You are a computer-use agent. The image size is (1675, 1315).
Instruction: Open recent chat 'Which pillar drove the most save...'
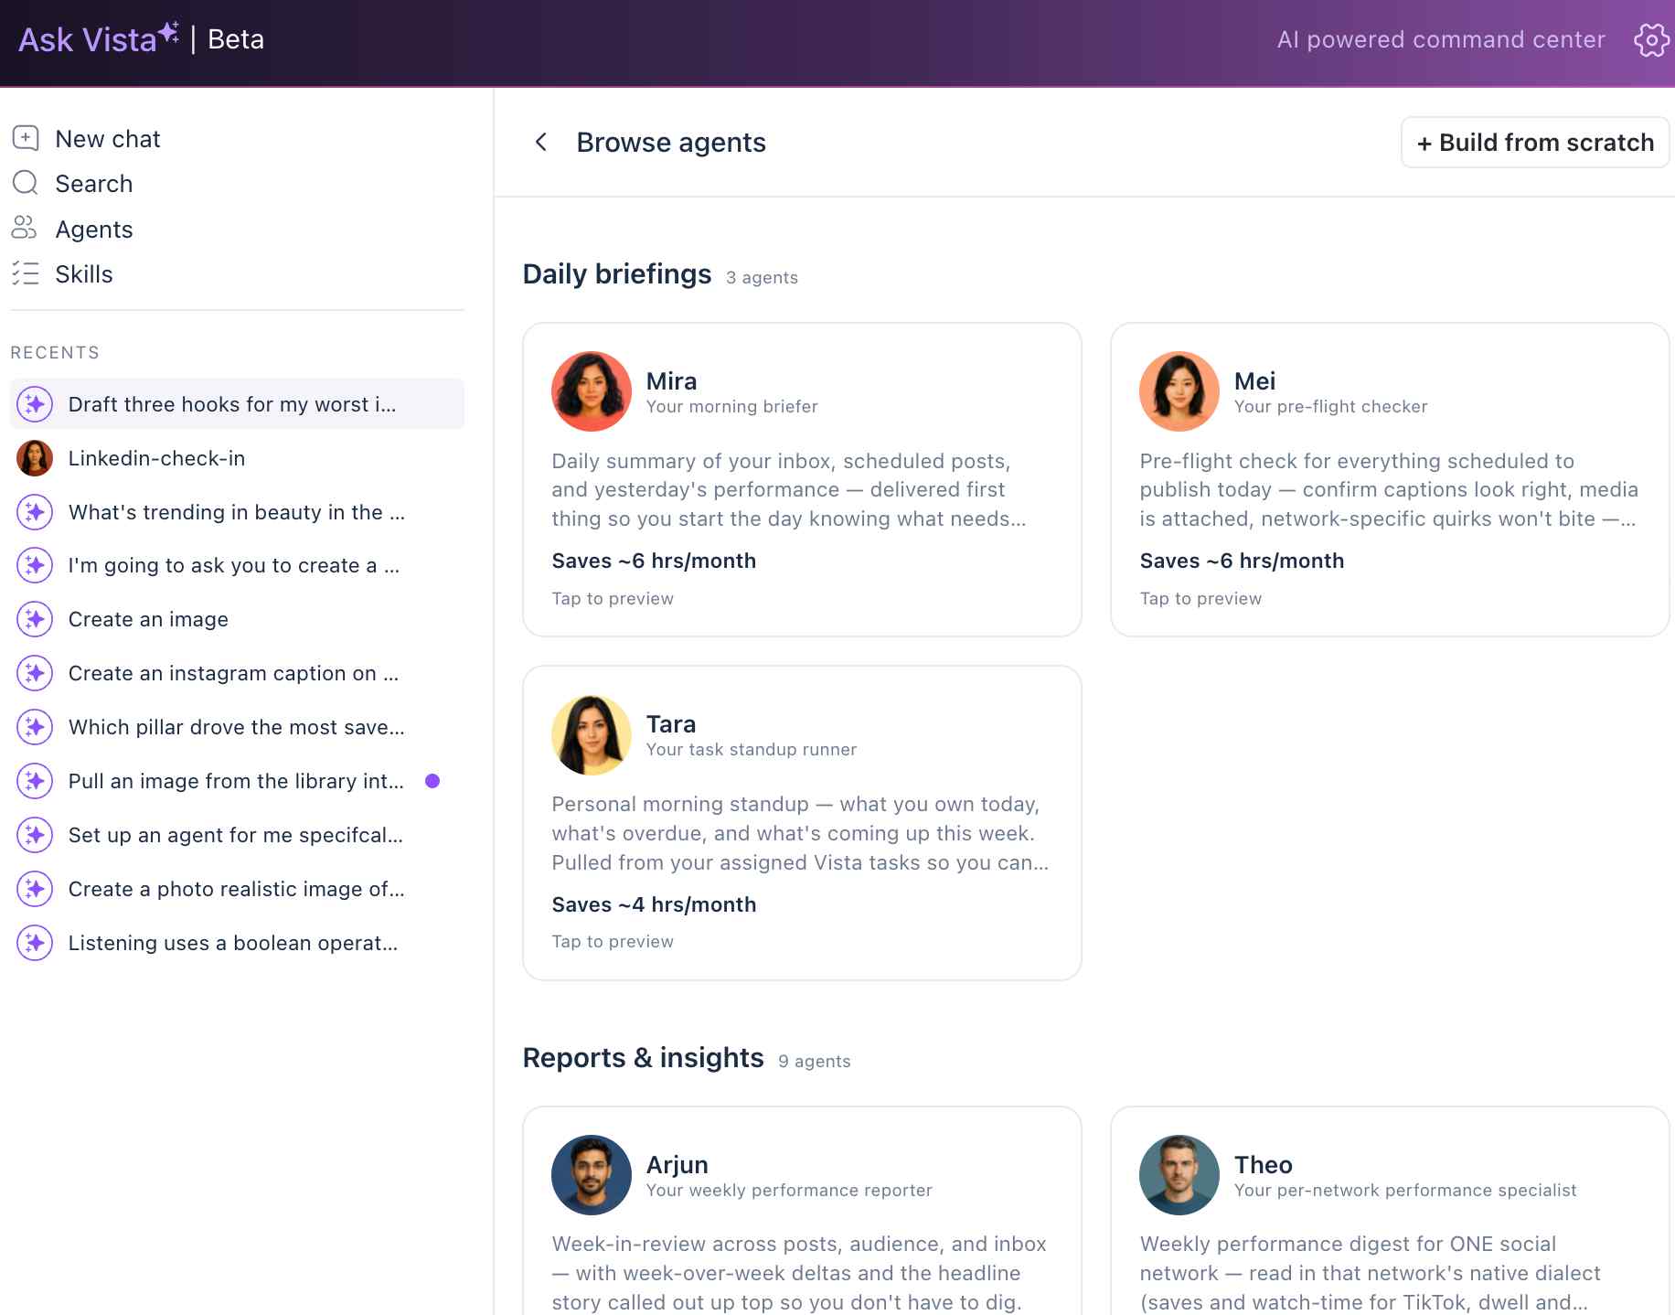point(237,727)
